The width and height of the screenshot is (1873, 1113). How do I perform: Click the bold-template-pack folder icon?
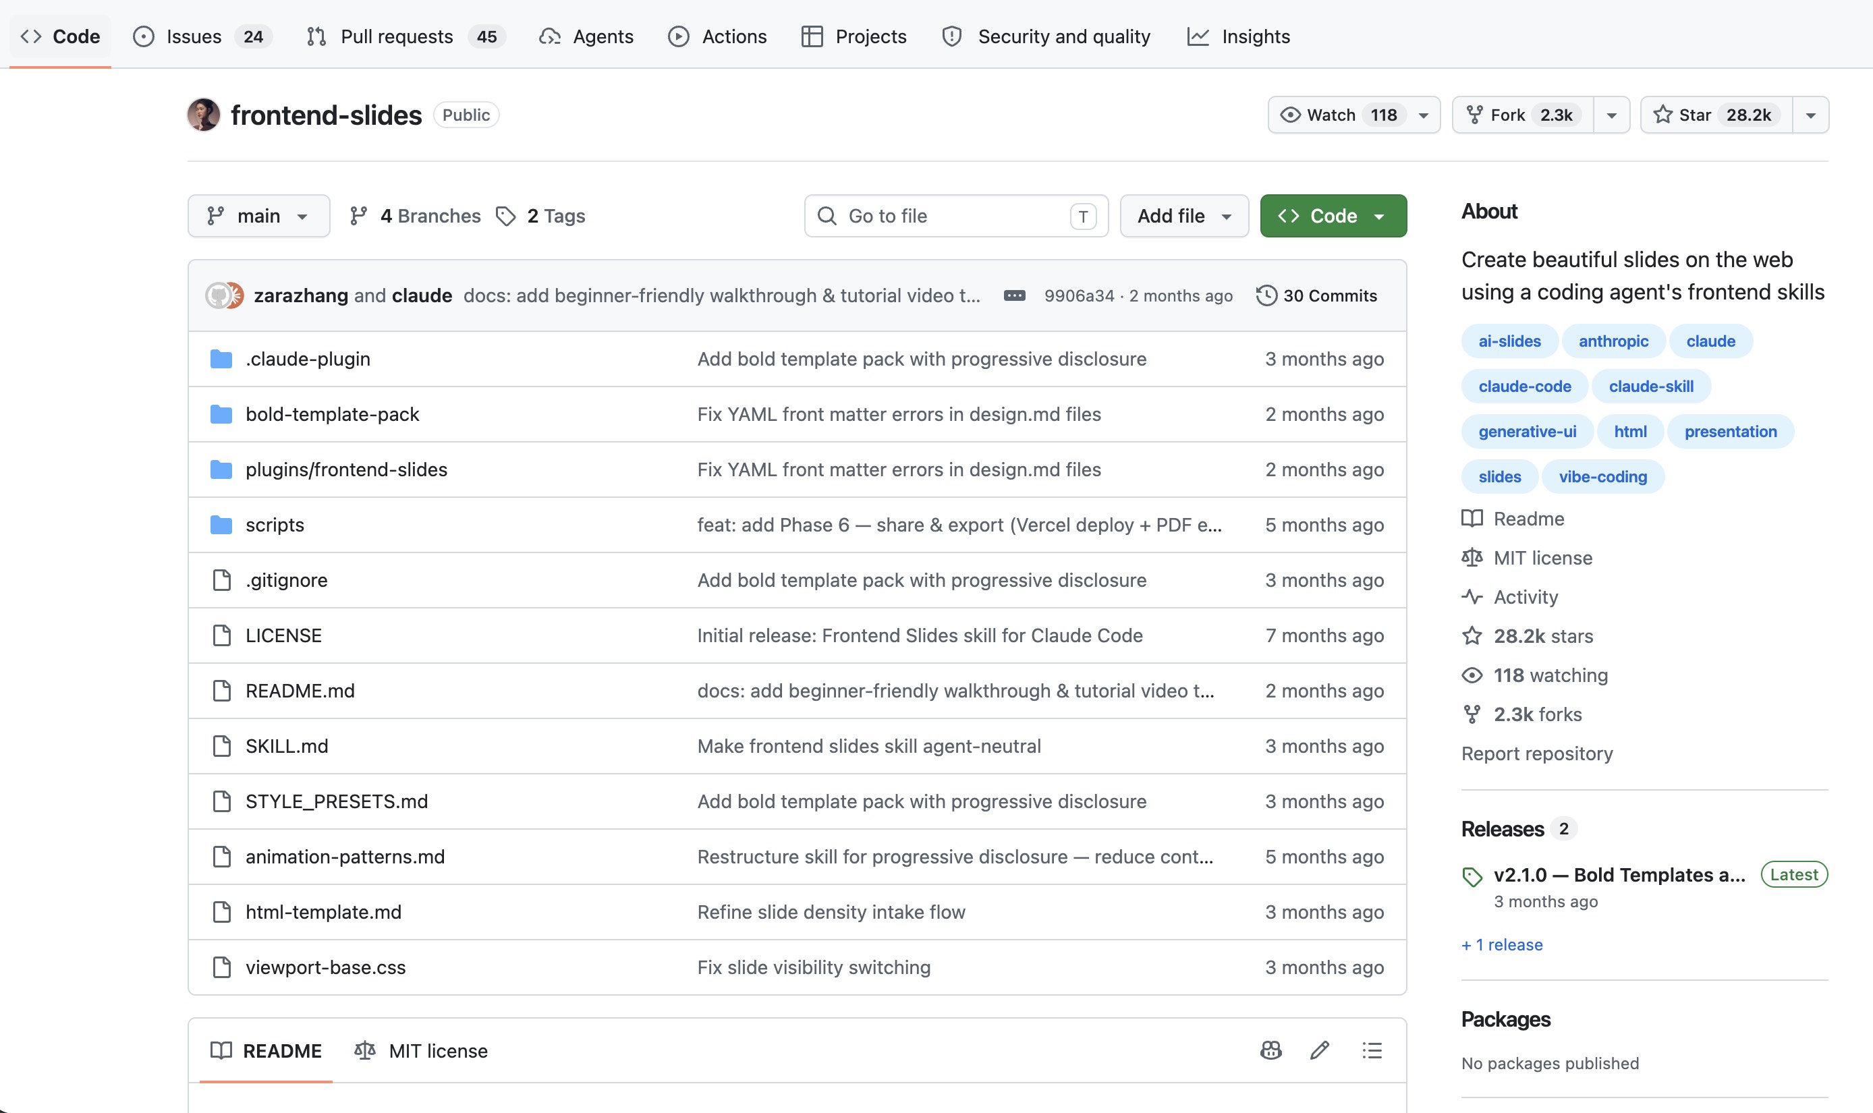click(221, 414)
